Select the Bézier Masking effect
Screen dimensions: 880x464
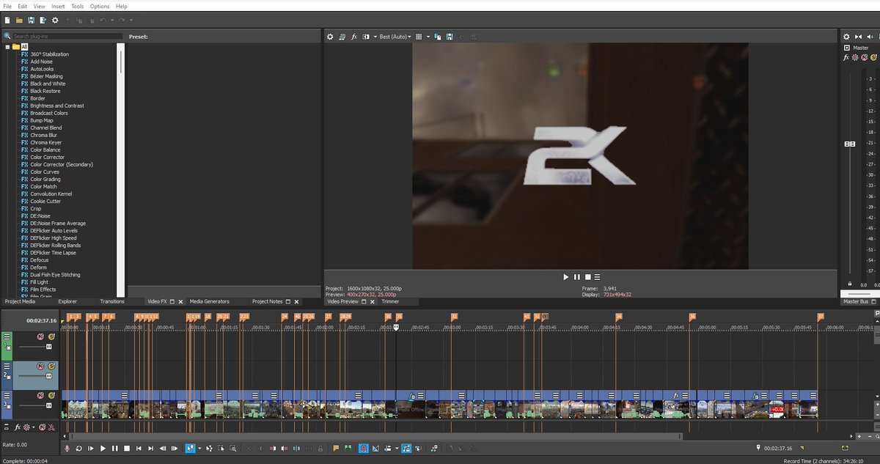[46, 76]
